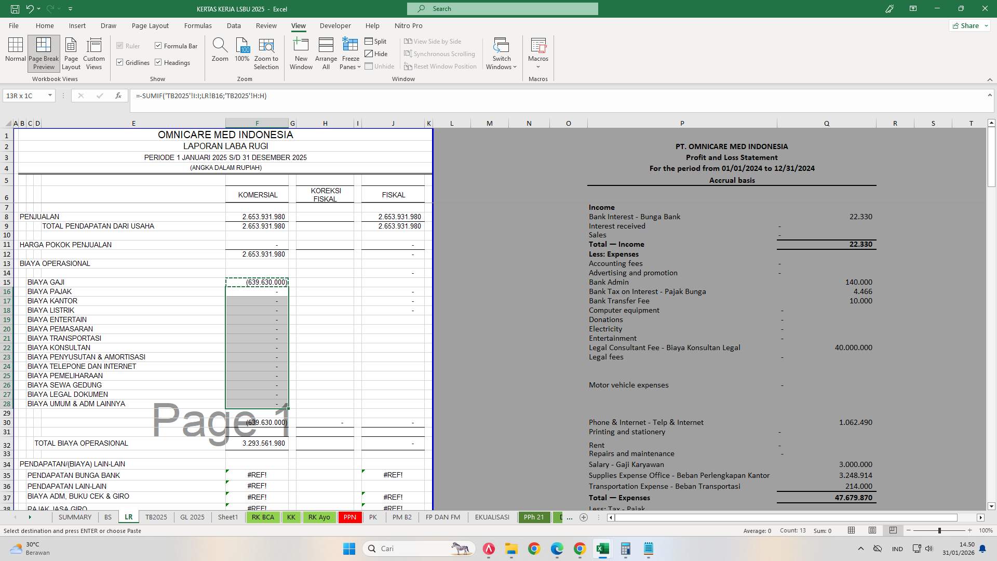Disable the Headings checkbox

(159, 62)
